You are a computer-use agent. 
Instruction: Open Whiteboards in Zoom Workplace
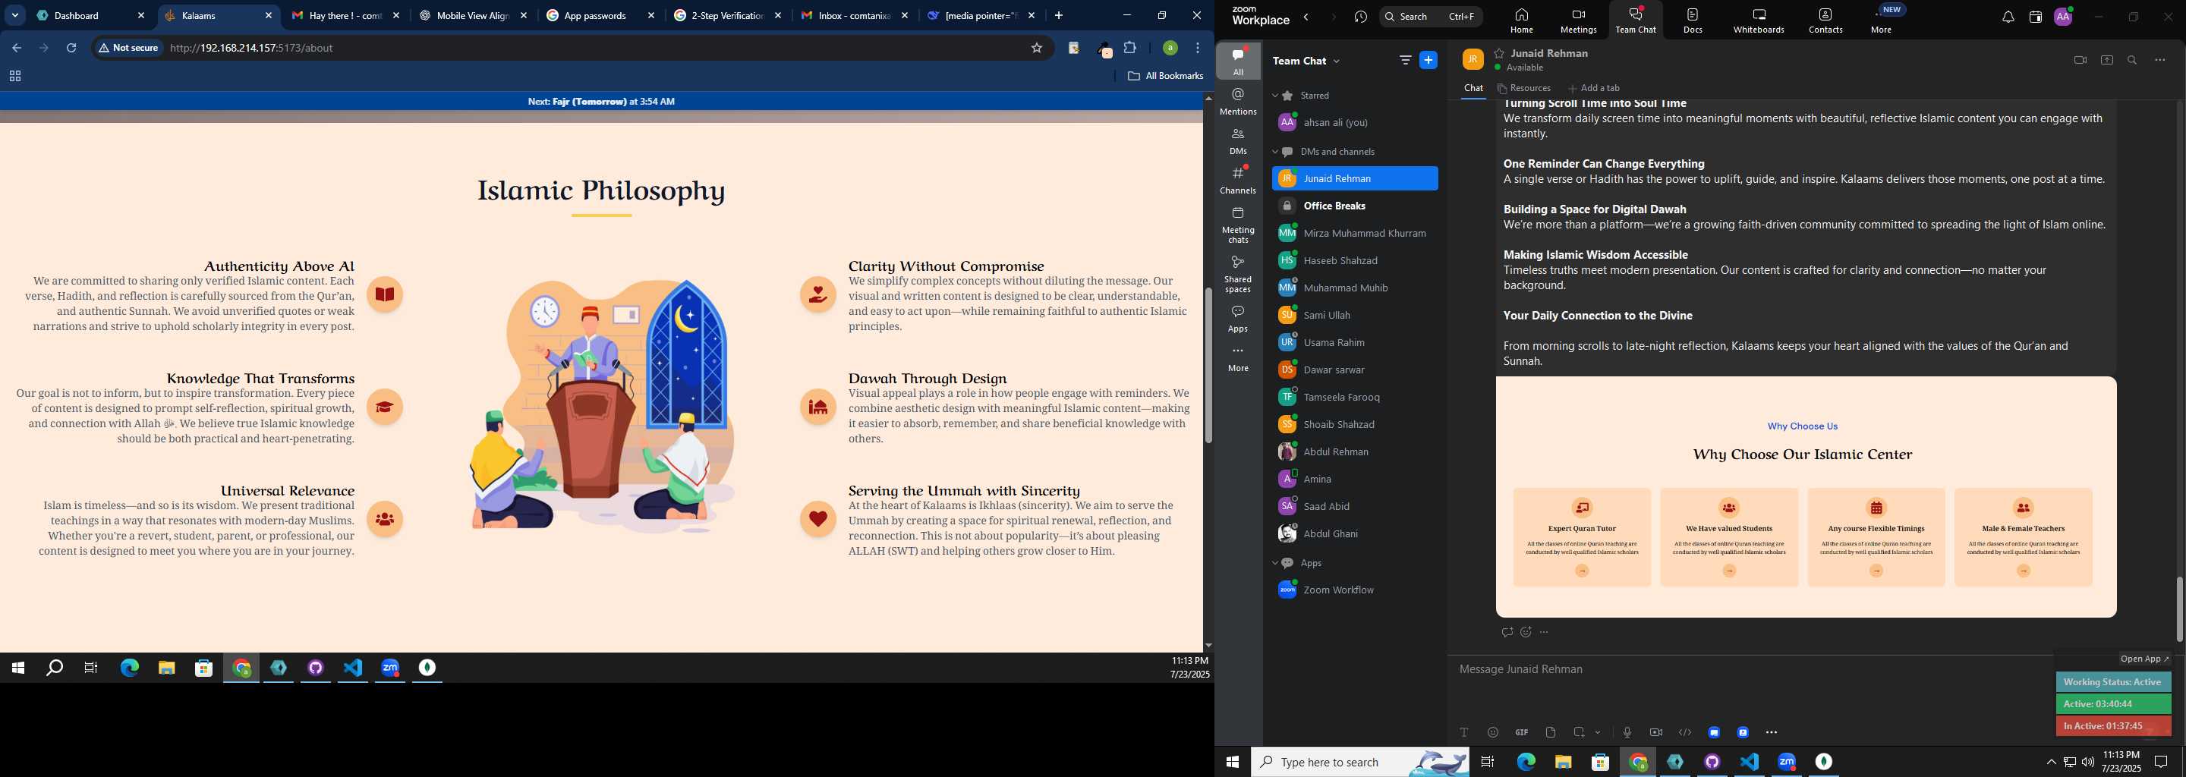pyautogui.click(x=1759, y=21)
